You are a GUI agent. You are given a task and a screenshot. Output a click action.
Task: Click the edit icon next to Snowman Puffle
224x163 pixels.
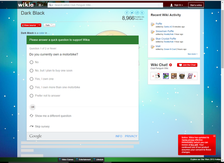click(153, 32)
